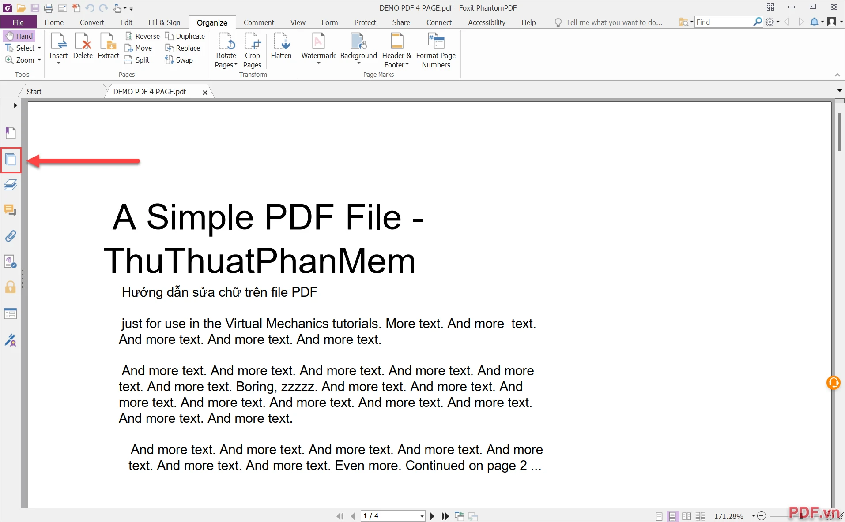Go to next page arrow
The width and height of the screenshot is (845, 522).
coord(432,516)
